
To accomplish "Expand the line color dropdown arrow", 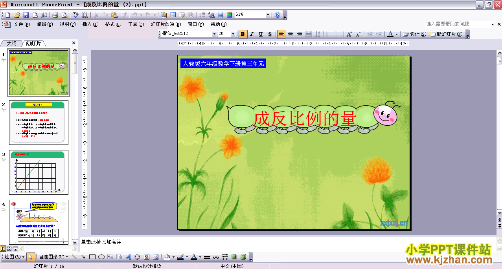I will (186, 257).
